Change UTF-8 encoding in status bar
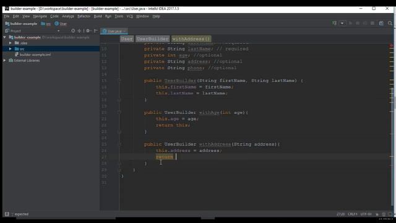Image resolution: width=396 pixels, height=223 pixels. coord(366,214)
